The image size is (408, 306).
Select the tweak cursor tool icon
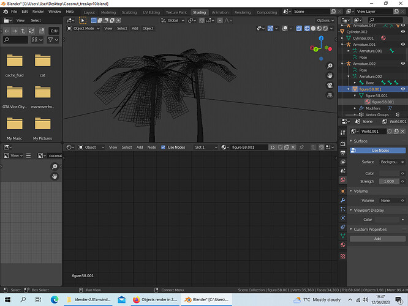click(x=83, y=20)
